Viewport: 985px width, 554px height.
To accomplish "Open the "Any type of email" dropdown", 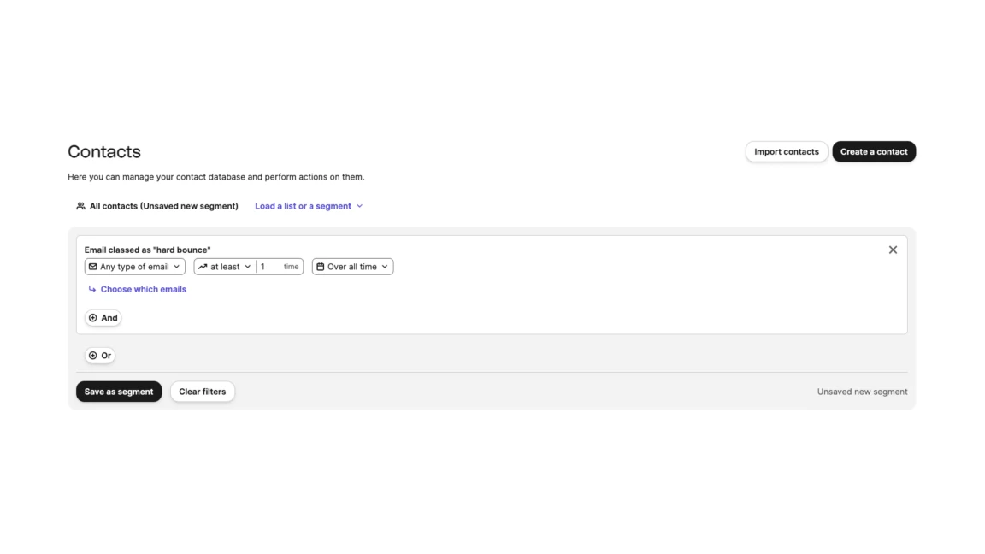I will pyautogui.click(x=135, y=267).
